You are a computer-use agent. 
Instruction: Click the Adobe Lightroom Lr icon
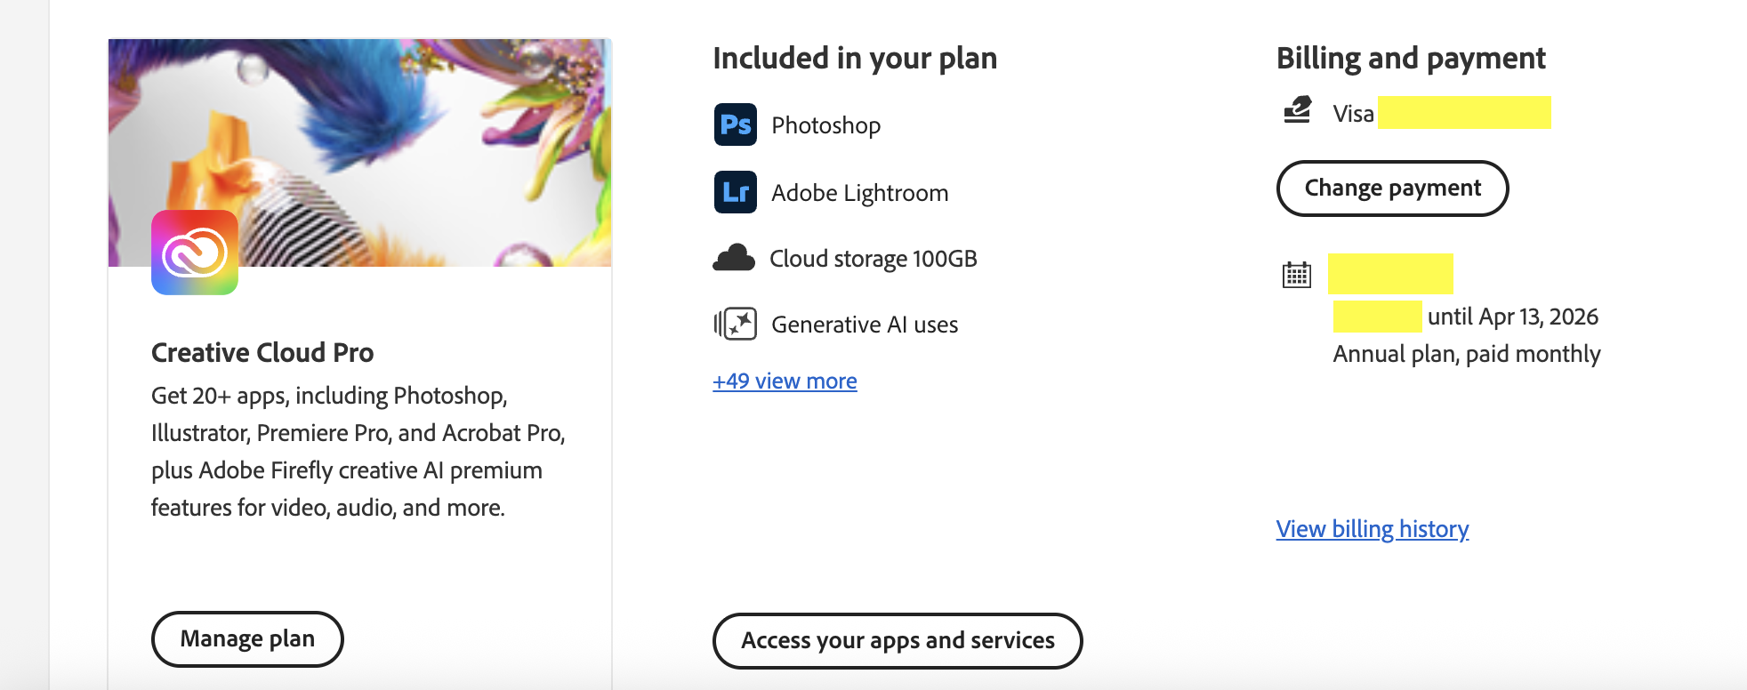tap(735, 192)
